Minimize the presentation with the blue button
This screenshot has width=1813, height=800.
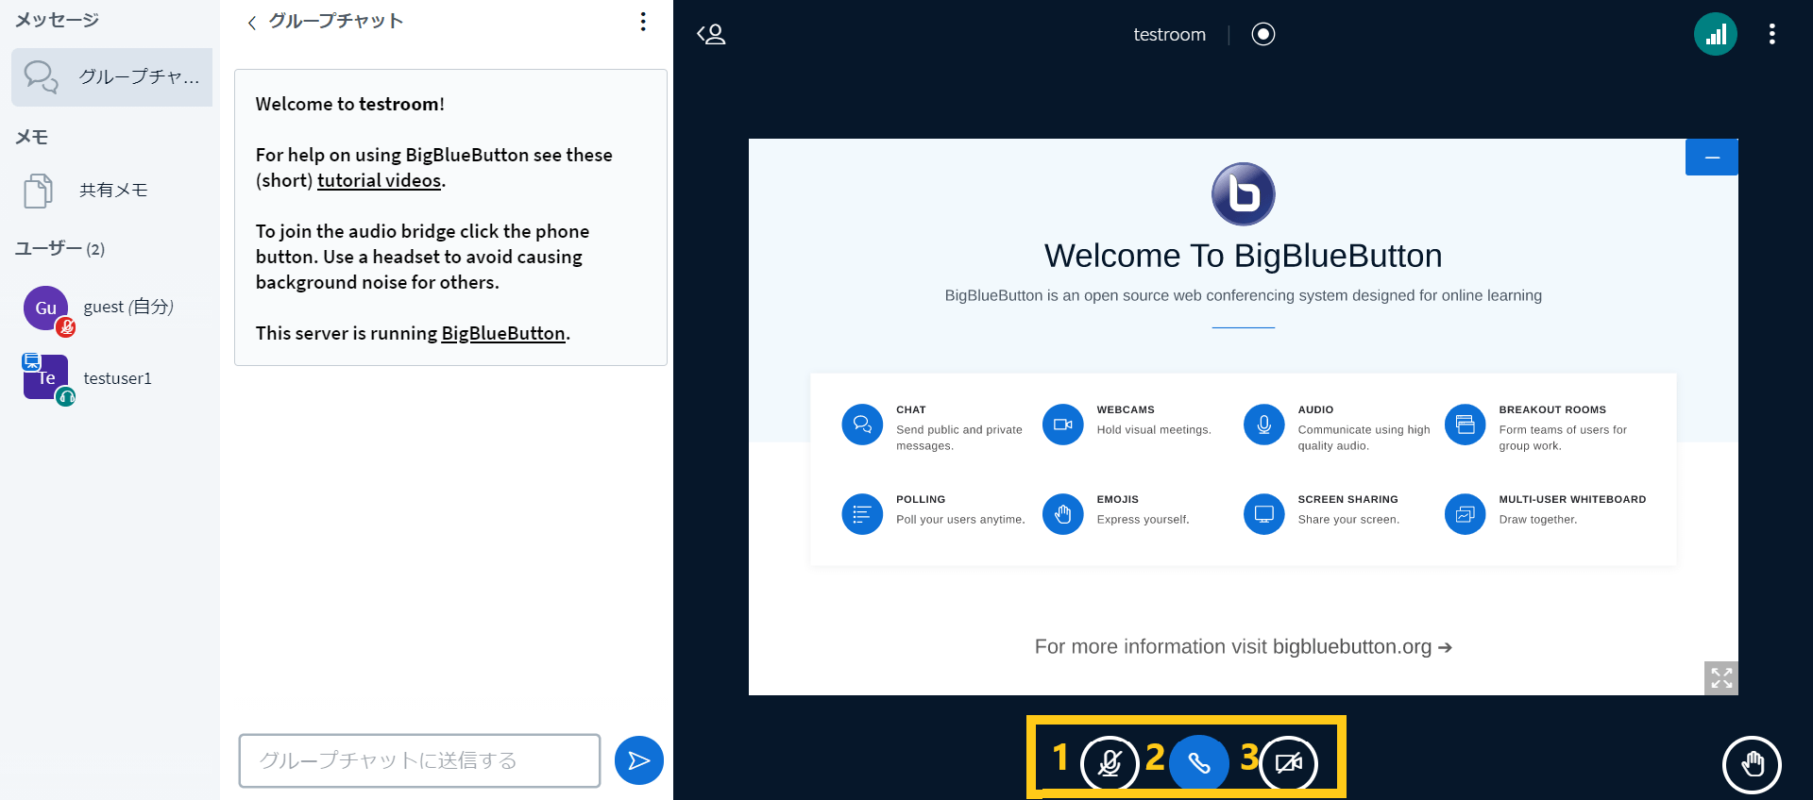[1711, 158]
